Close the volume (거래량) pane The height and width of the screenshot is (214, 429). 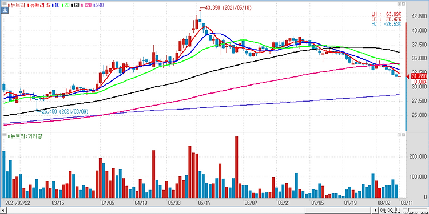pos(403,135)
